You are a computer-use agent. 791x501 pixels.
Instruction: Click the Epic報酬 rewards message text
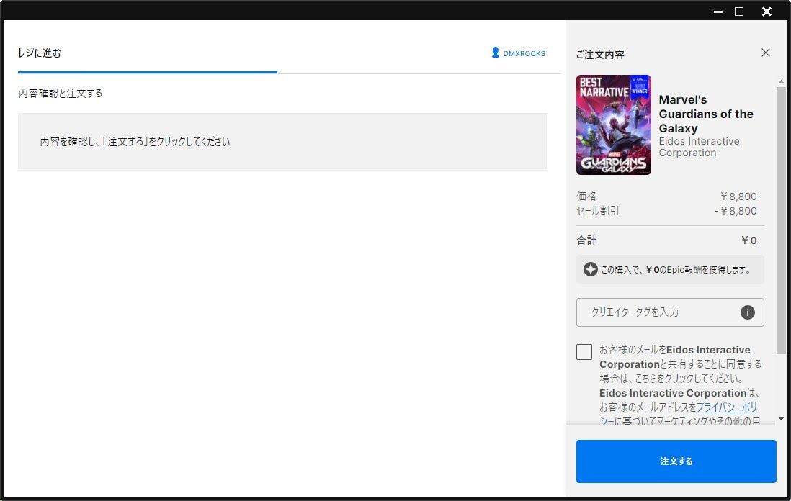tap(676, 270)
